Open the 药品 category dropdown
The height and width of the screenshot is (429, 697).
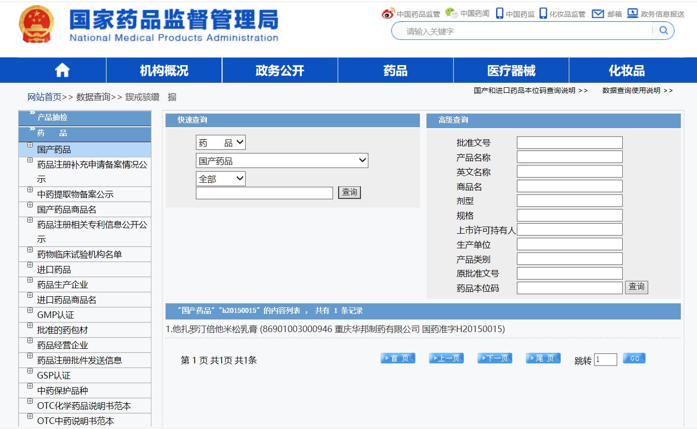point(221,143)
